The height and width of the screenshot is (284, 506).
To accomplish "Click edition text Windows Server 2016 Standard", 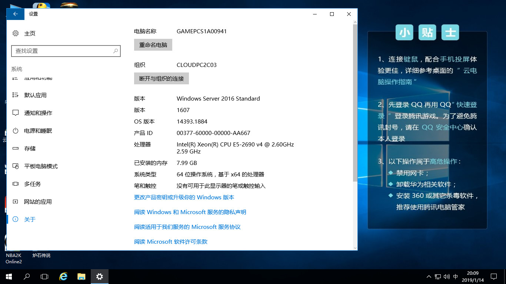I will pos(218,99).
